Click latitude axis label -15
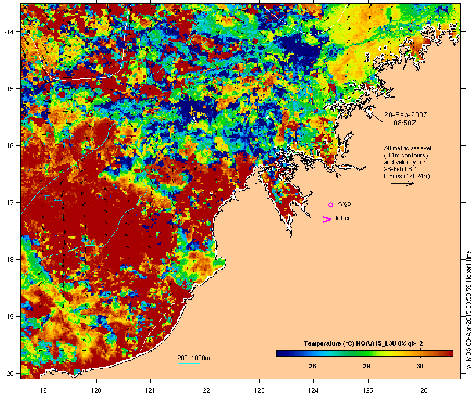The image size is (476, 395). pos(8,89)
